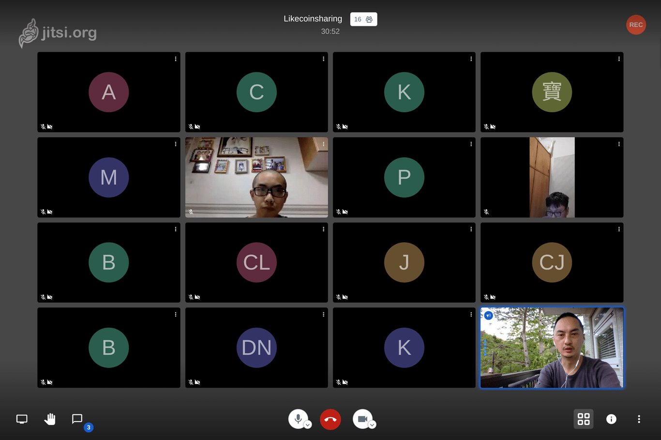Click the red REC recording badge
This screenshot has width=661, height=440.
pos(636,25)
